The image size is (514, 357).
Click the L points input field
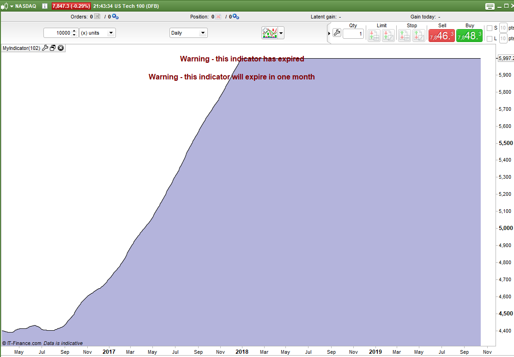(x=503, y=39)
